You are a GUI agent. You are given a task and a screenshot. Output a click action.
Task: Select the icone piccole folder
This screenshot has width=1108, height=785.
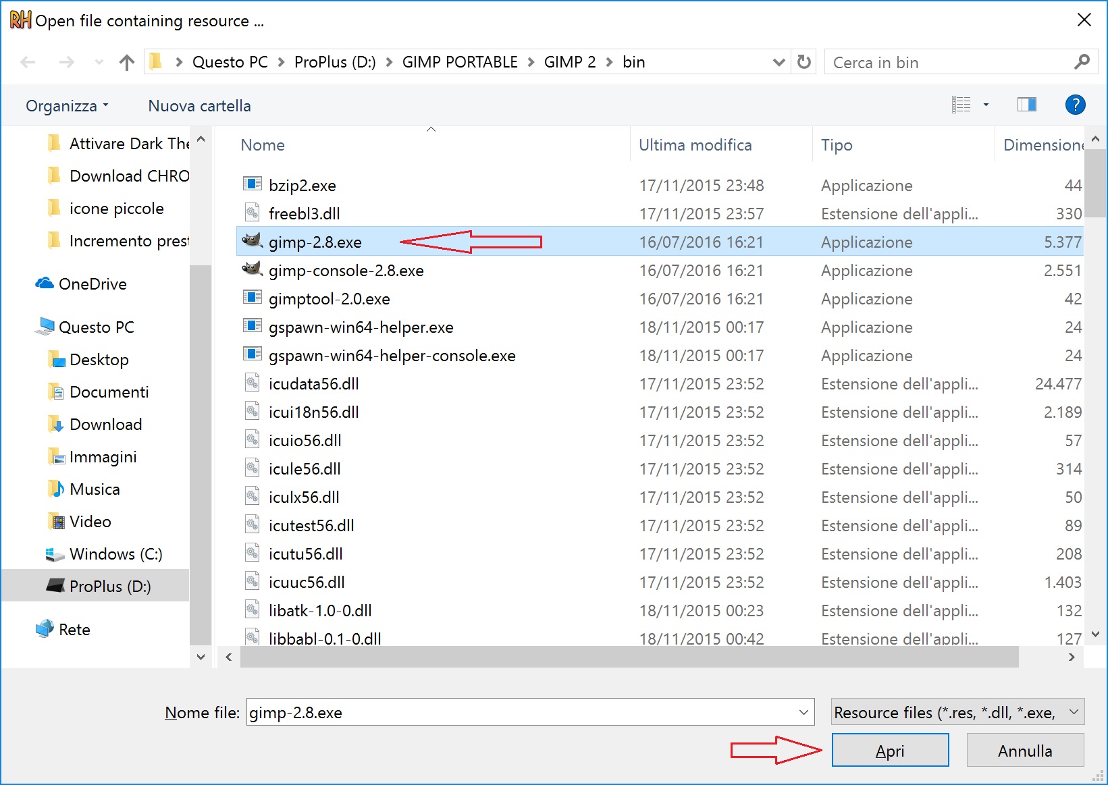pyautogui.click(x=106, y=209)
